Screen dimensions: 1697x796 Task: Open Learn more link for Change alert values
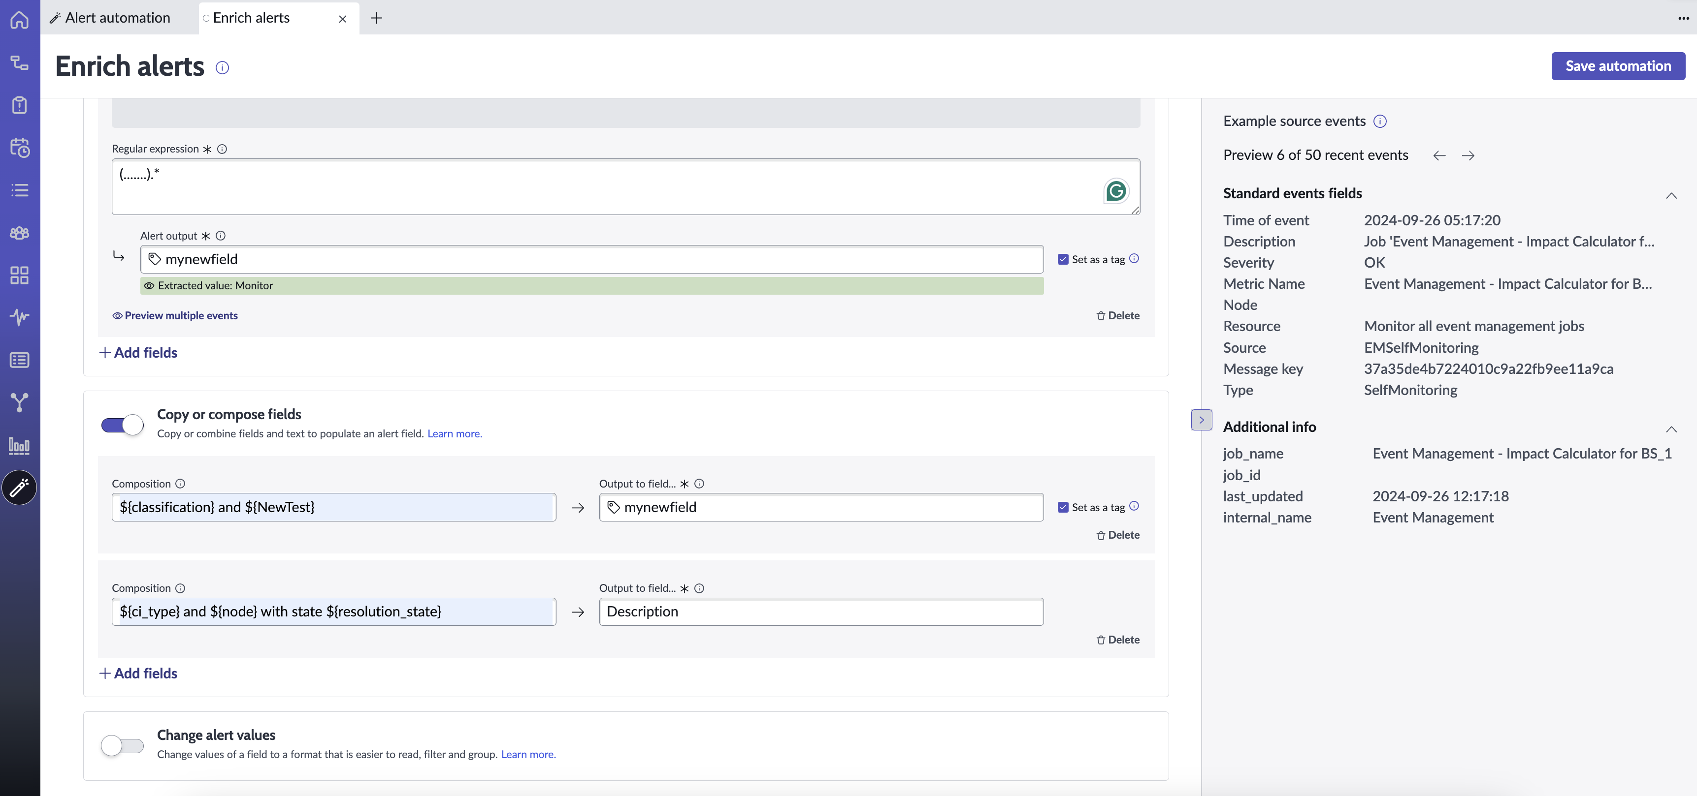pos(528,754)
